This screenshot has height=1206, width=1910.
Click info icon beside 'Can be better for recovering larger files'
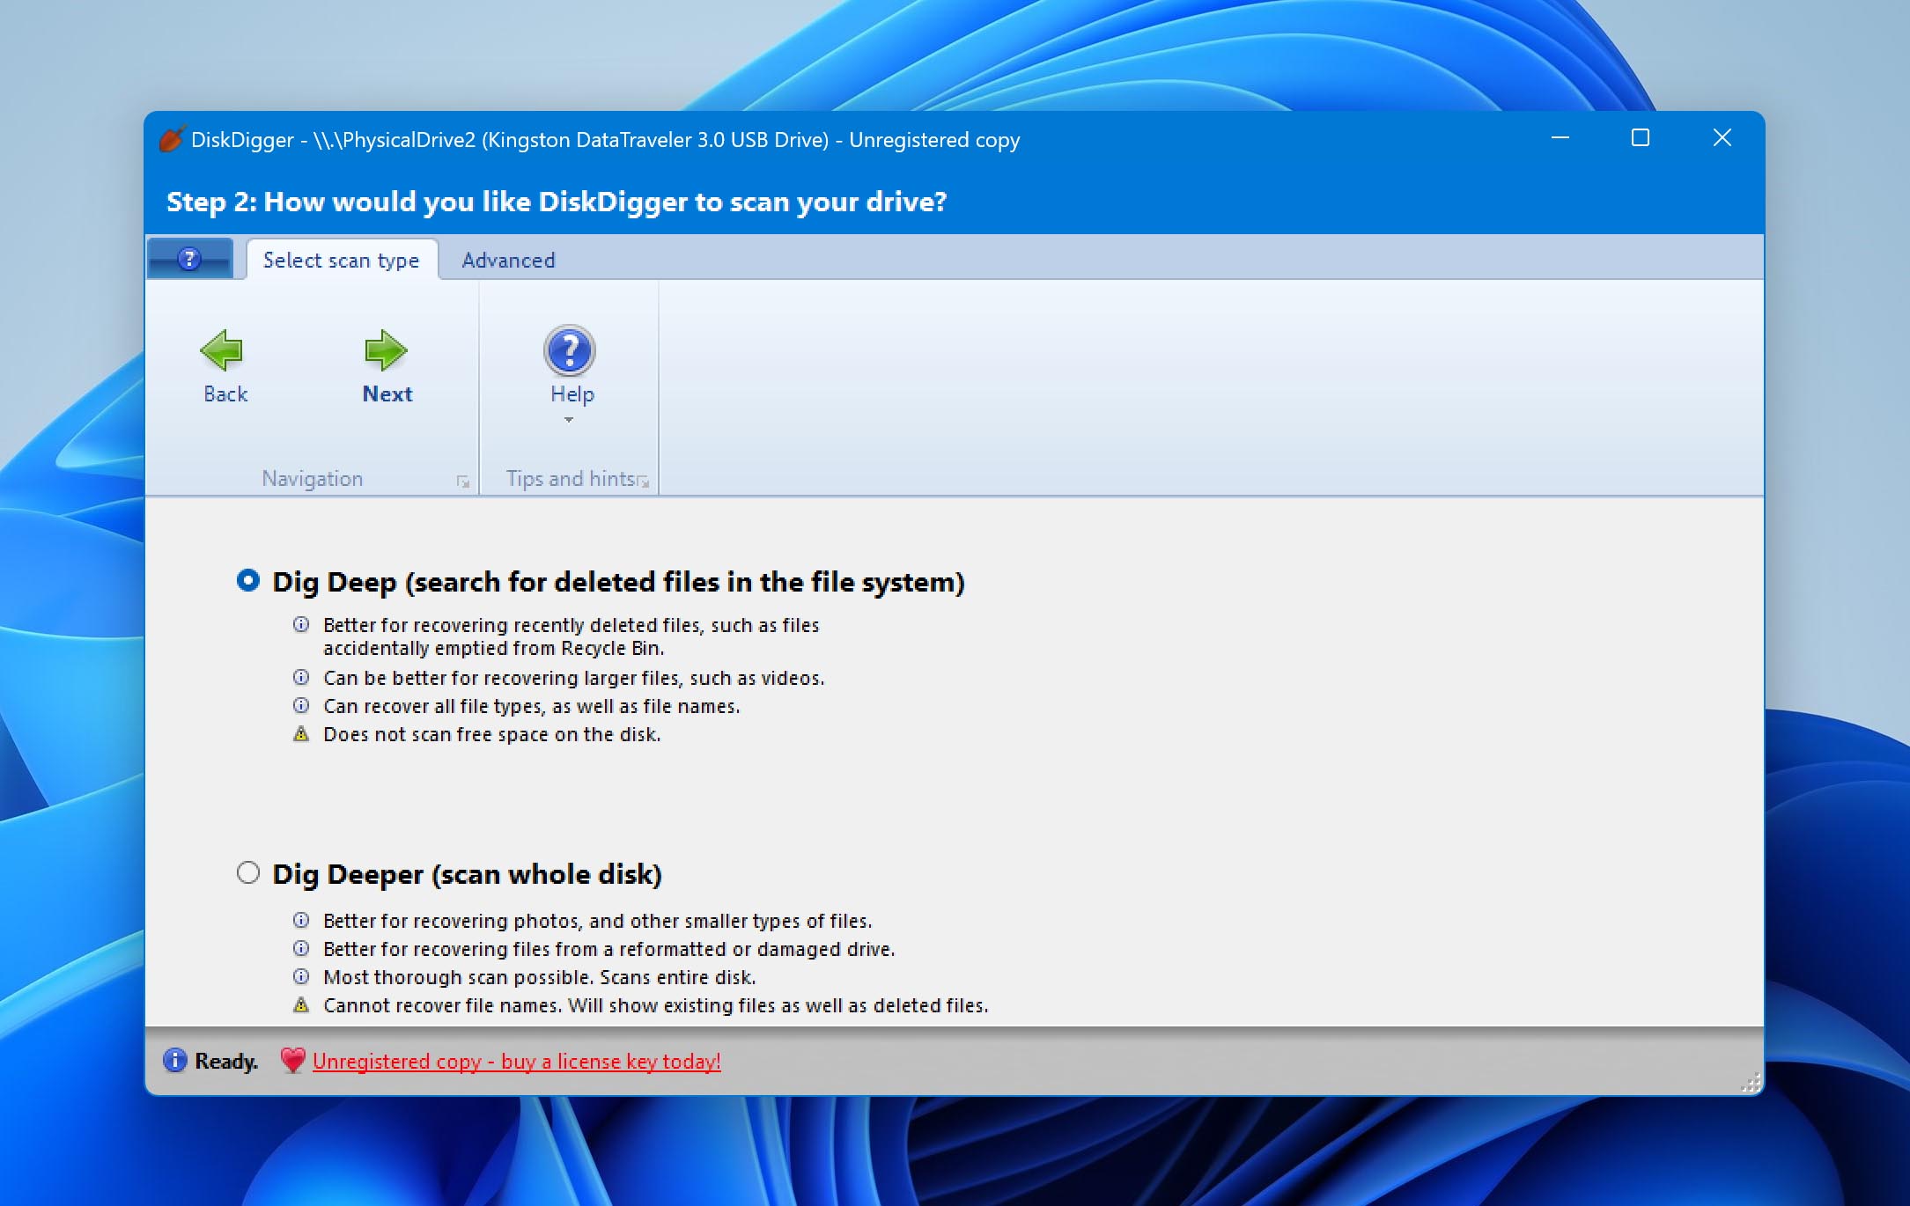[301, 677]
